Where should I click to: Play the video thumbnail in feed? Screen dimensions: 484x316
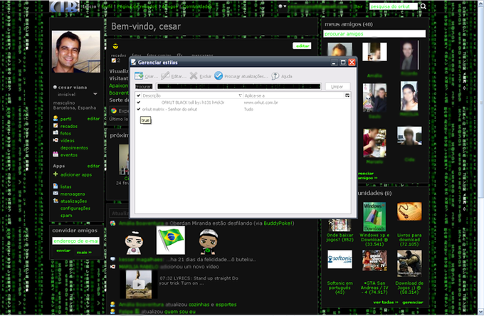click(139, 284)
